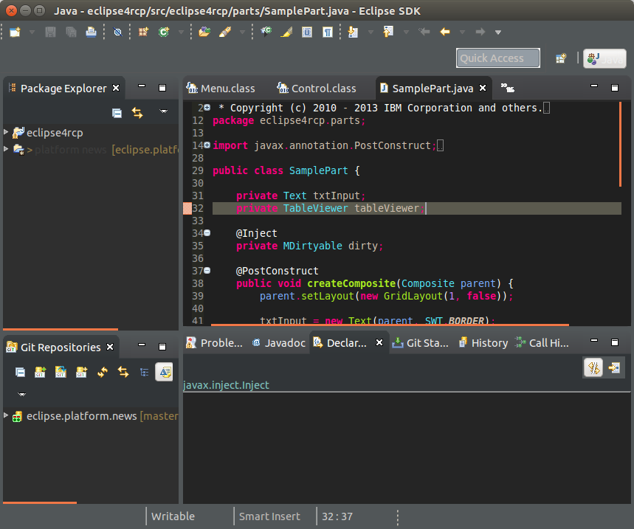Open the Print dialog via toolbar icon
Image resolution: width=634 pixels, height=529 pixels.
click(91, 32)
